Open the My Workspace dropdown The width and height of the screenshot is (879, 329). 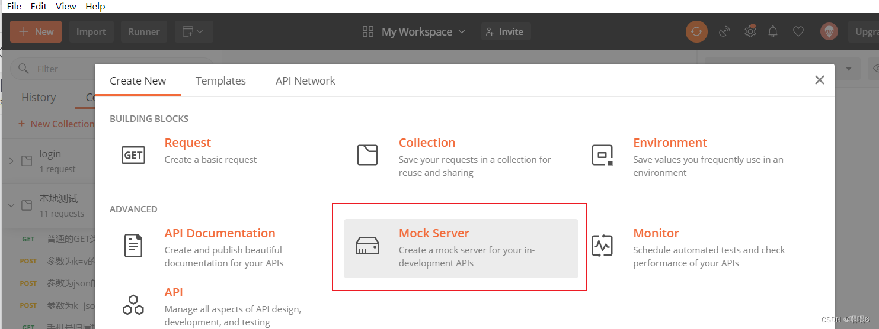(424, 31)
